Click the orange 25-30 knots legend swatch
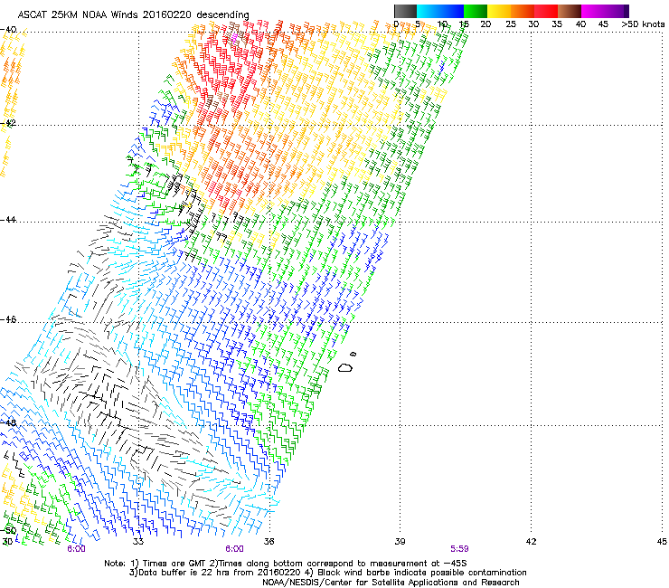669x588 pixels. coord(523,11)
